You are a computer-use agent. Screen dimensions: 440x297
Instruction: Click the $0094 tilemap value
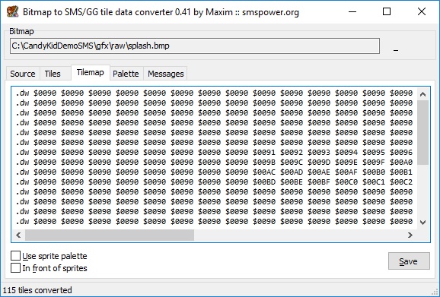tap(346, 152)
